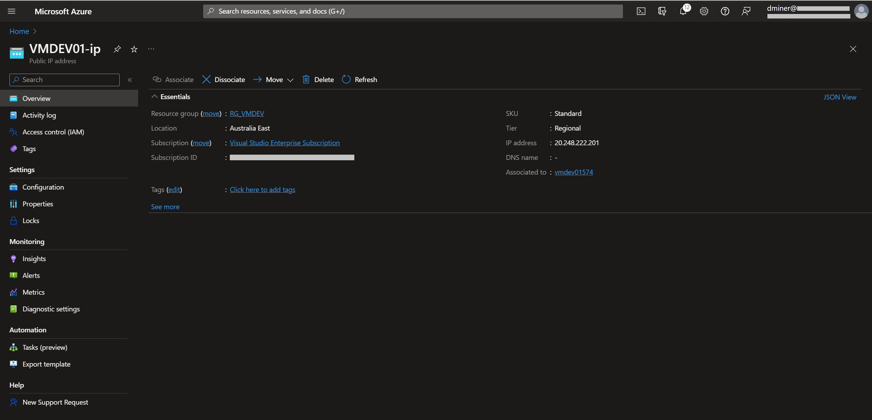872x420 pixels.
Task: Select Overview in the sidebar
Action: (69, 98)
